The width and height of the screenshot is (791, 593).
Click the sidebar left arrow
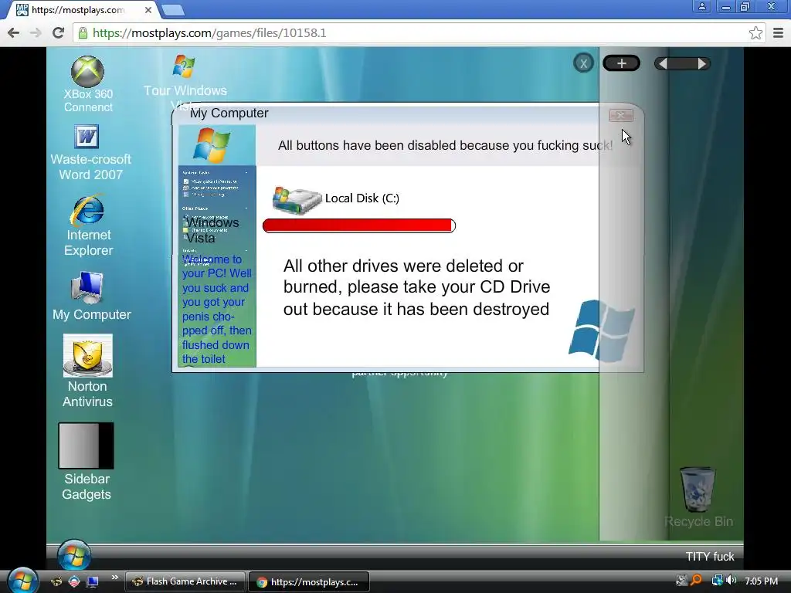point(664,63)
